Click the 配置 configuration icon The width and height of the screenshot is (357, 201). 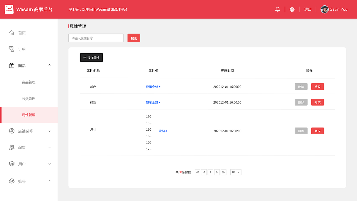click(11, 147)
